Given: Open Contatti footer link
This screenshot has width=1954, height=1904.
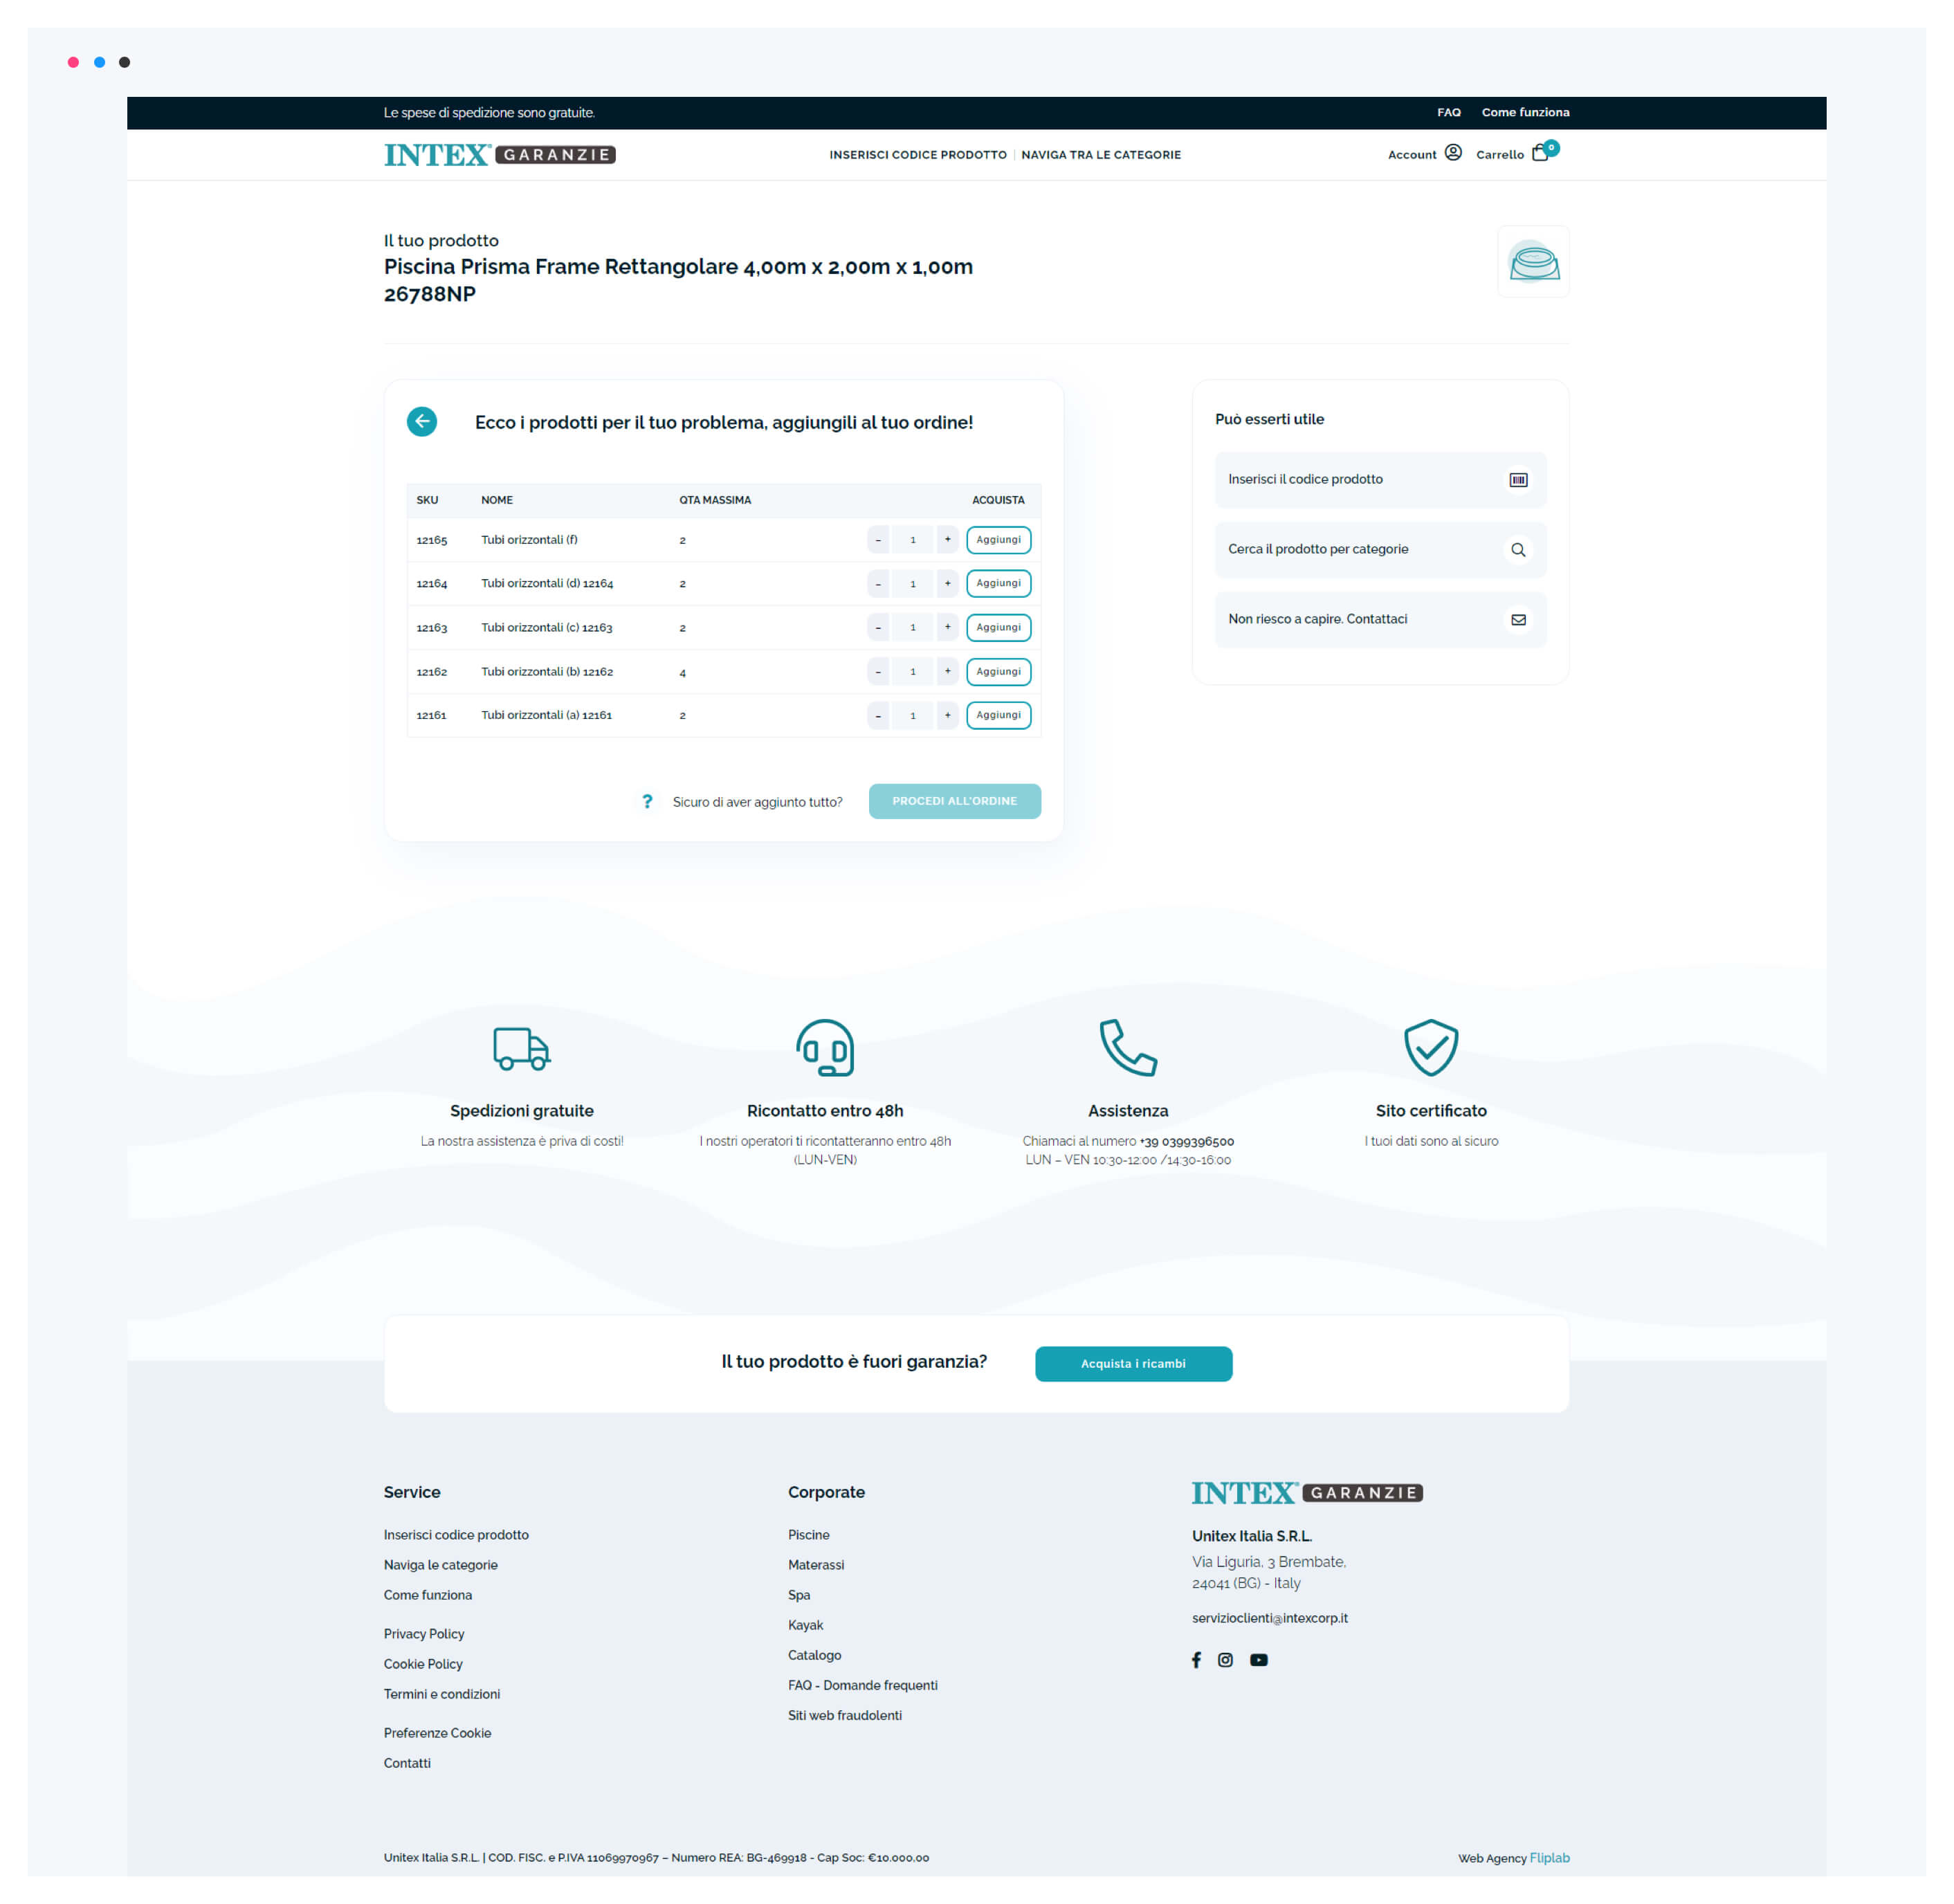Looking at the screenshot, I should point(407,1763).
